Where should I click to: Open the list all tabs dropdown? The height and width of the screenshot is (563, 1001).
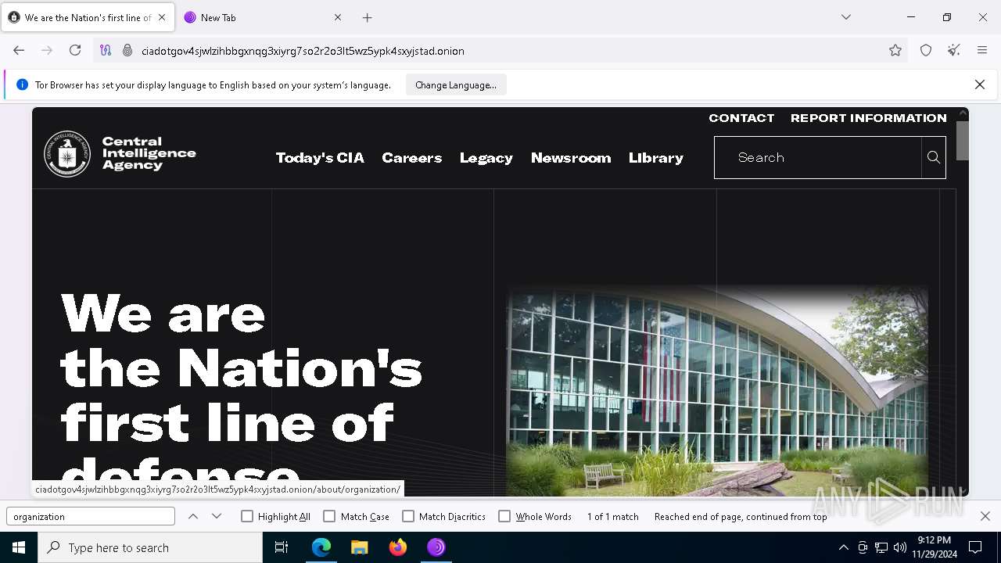click(x=845, y=17)
